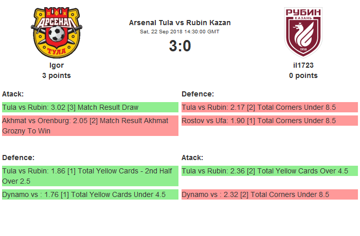The height and width of the screenshot is (236, 360).
Task: Click Dynamo Total Corners Under 8.5 row
Action: coord(269,194)
